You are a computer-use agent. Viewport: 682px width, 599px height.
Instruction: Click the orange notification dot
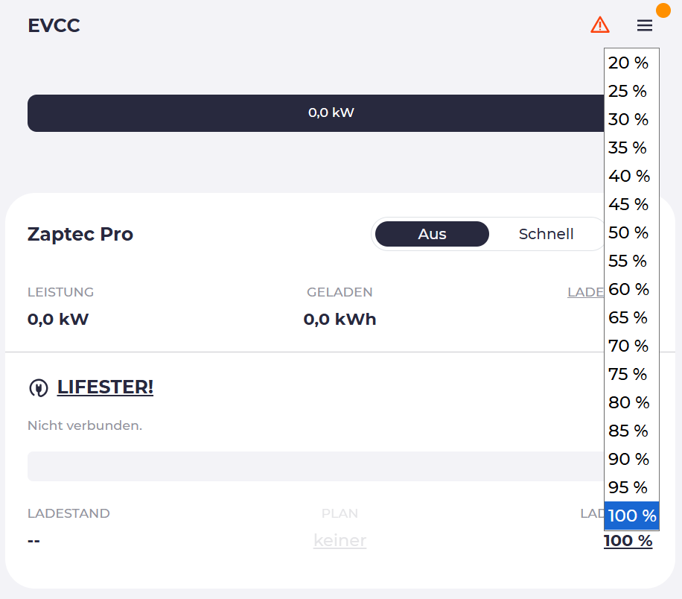(x=663, y=10)
